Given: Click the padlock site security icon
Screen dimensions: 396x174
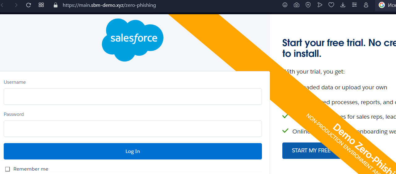Looking at the screenshot, I should tap(56, 5).
